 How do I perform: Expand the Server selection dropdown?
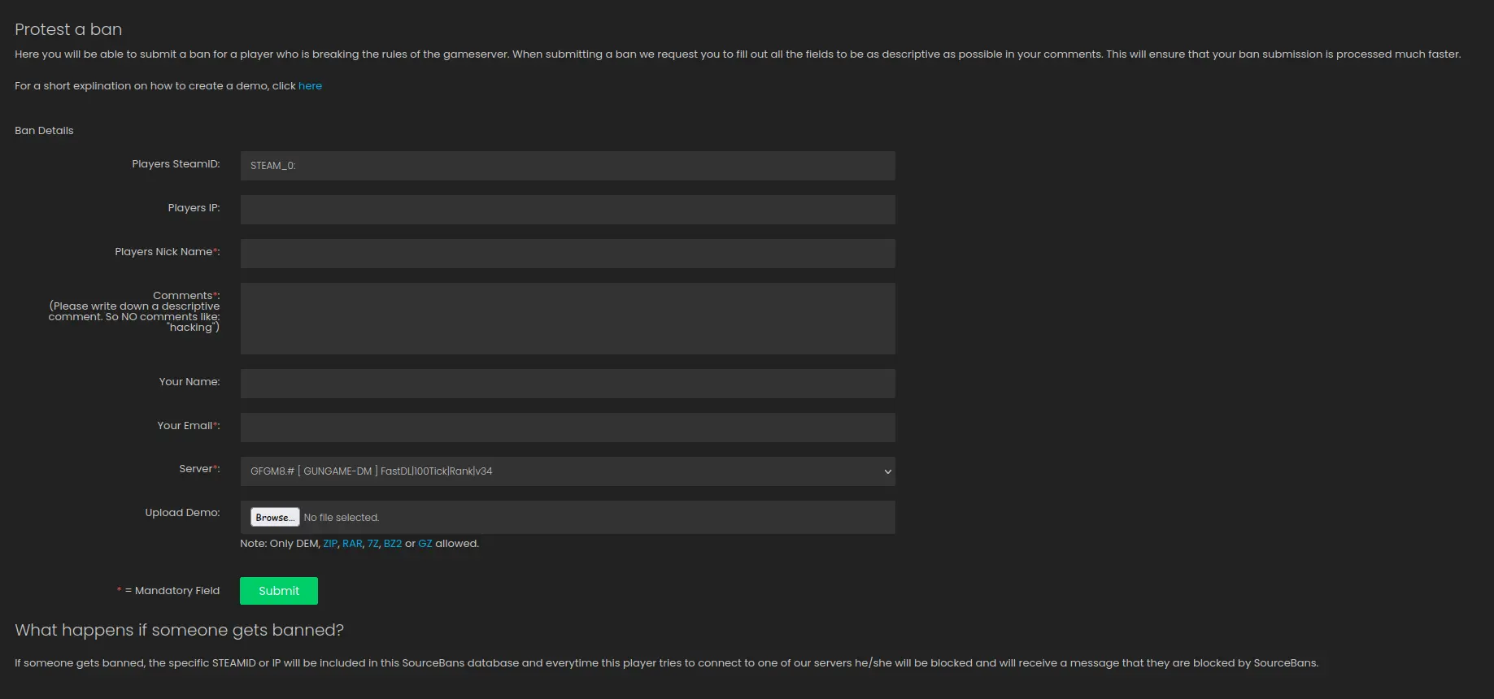(x=567, y=471)
